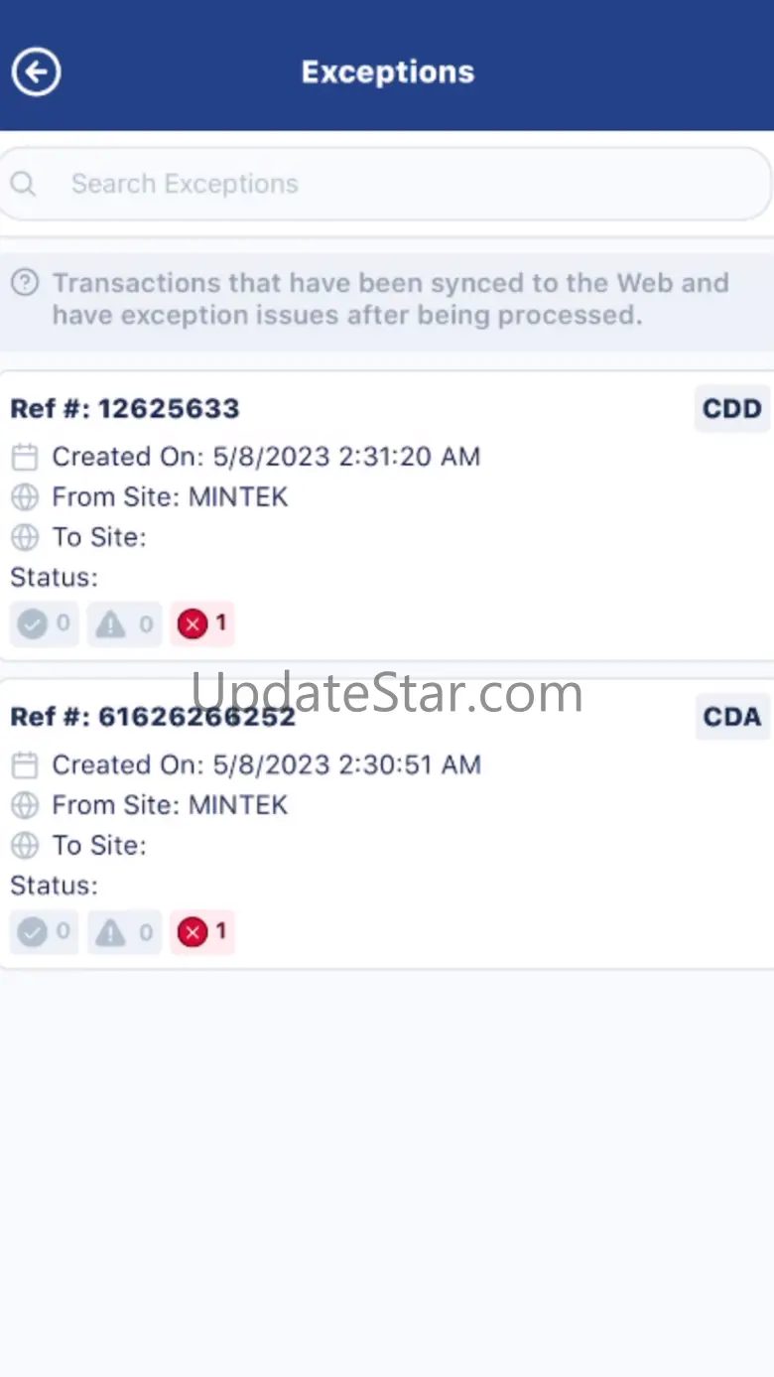Select success status chip in CDD card
The width and height of the screenshot is (774, 1377).
point(45,623)
